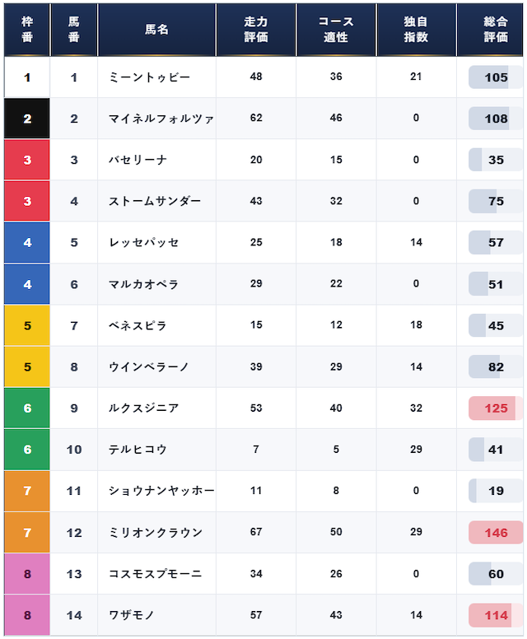This screenshot has width=527, height=639.
Task: Click the 馬名 column header
Action: (156, 30)
